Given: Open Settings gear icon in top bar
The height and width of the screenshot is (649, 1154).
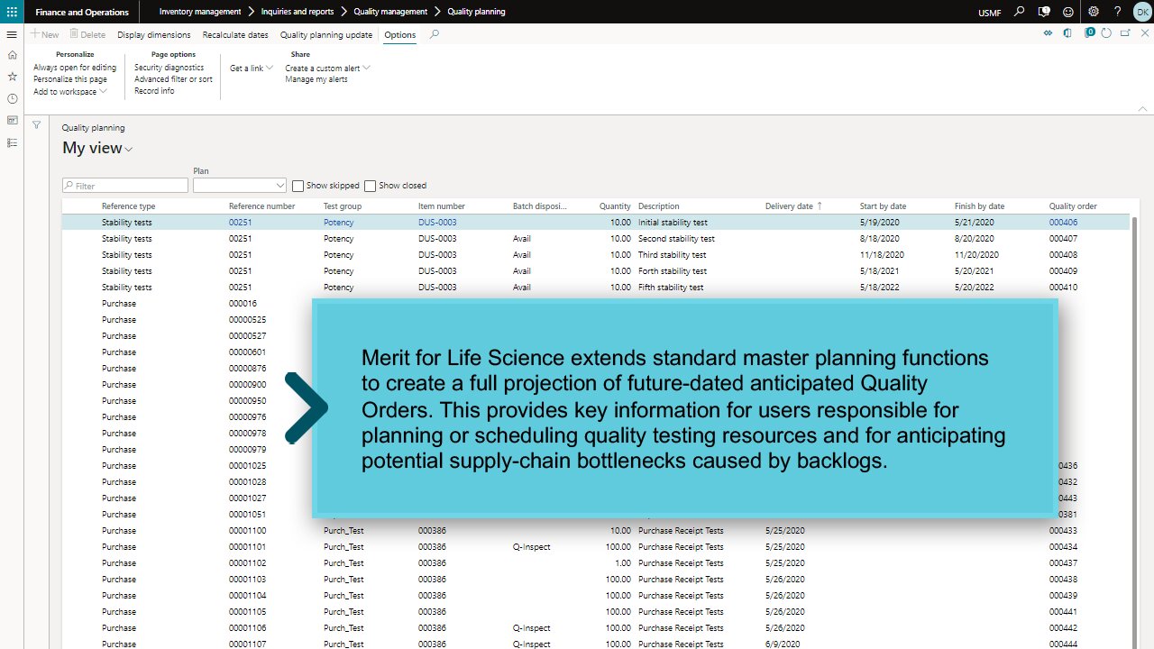Looking at the screenshot, I should [1094, 12].
